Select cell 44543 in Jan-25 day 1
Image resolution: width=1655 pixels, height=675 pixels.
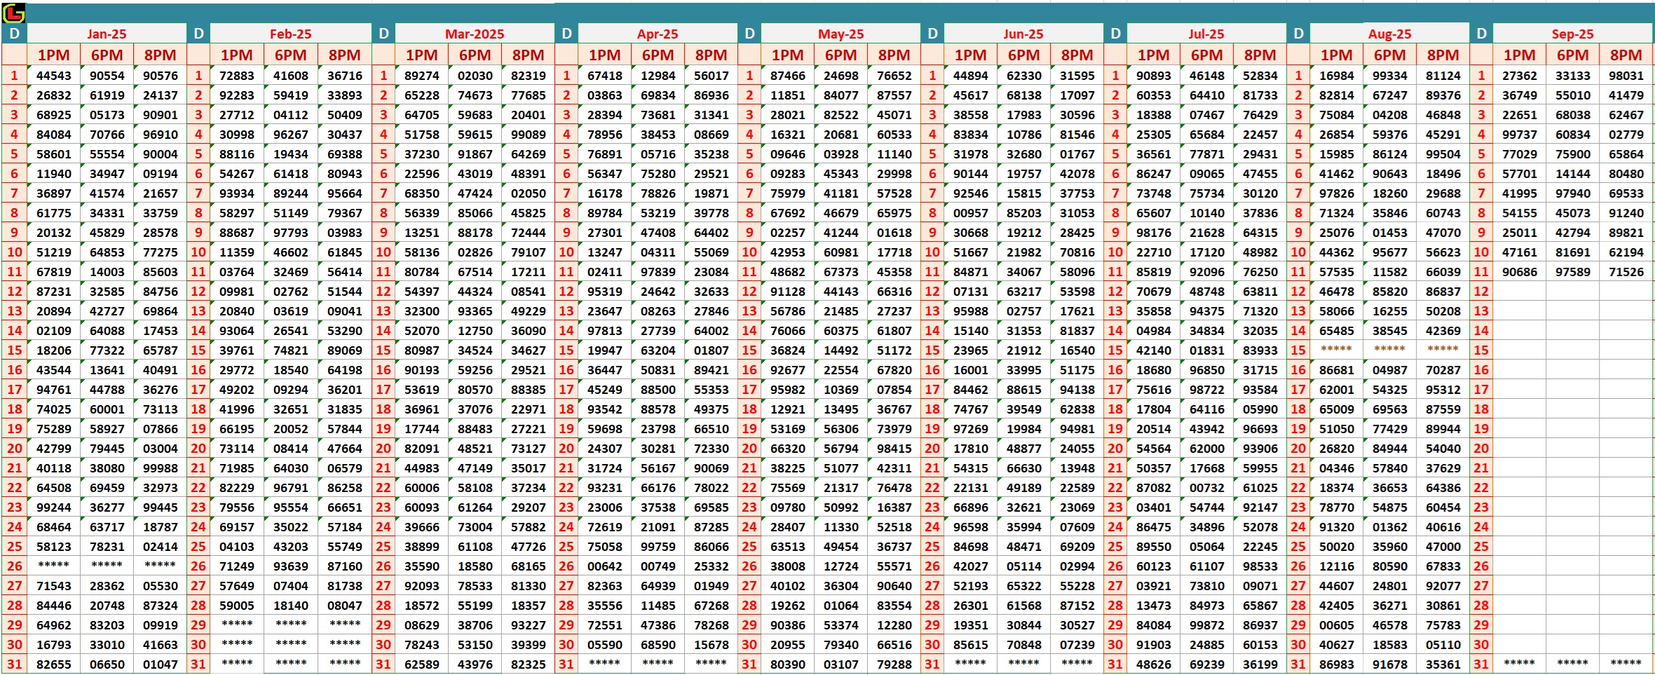click(x=54, y=76)
